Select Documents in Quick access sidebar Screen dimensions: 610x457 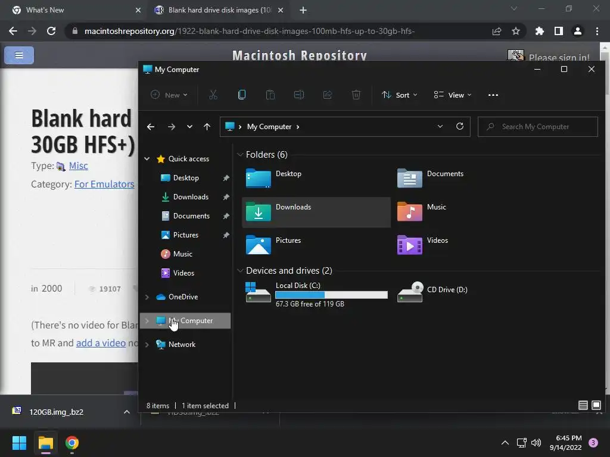pos(191,215)
